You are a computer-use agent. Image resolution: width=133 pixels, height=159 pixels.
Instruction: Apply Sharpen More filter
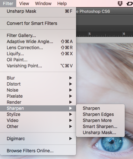click(x=100, y=120)
